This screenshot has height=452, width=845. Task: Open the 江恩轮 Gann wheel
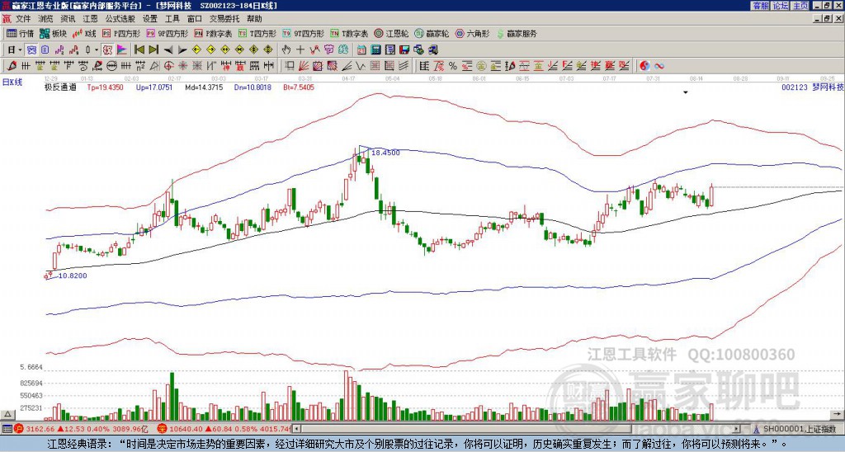[x=391, y=33]
